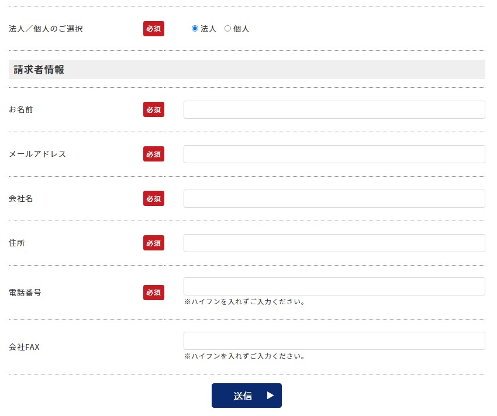Click the 必須 badge beside メールアドレス
The height and width of the screenshot is (416, 497).
coord(153,154)
